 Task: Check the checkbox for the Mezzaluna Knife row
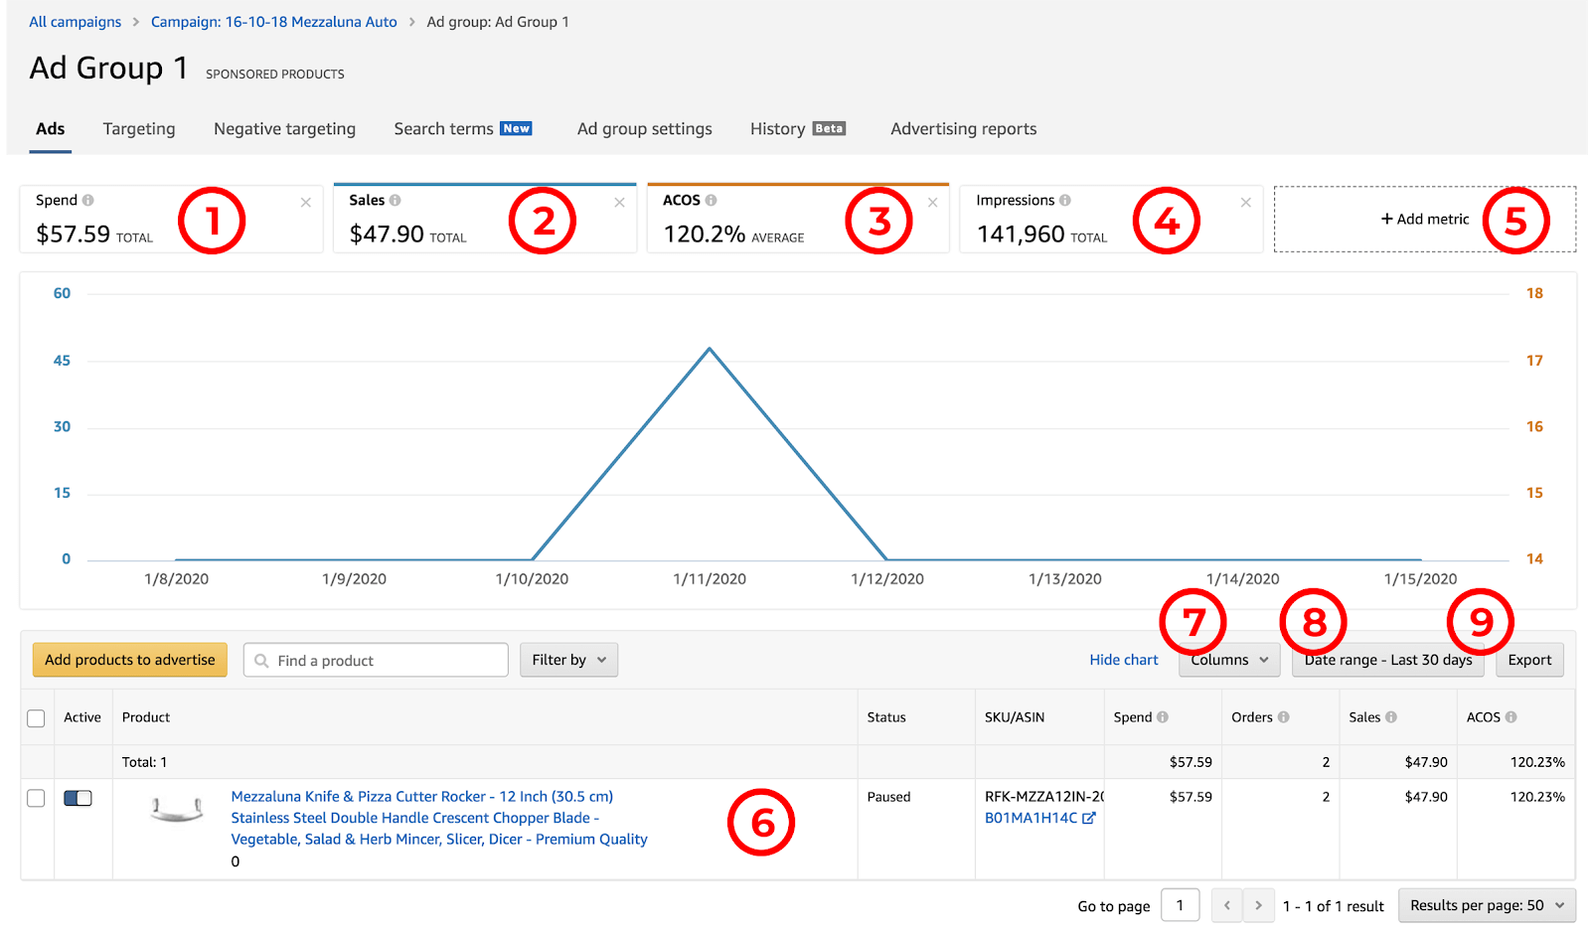click(x=36, y=798)
